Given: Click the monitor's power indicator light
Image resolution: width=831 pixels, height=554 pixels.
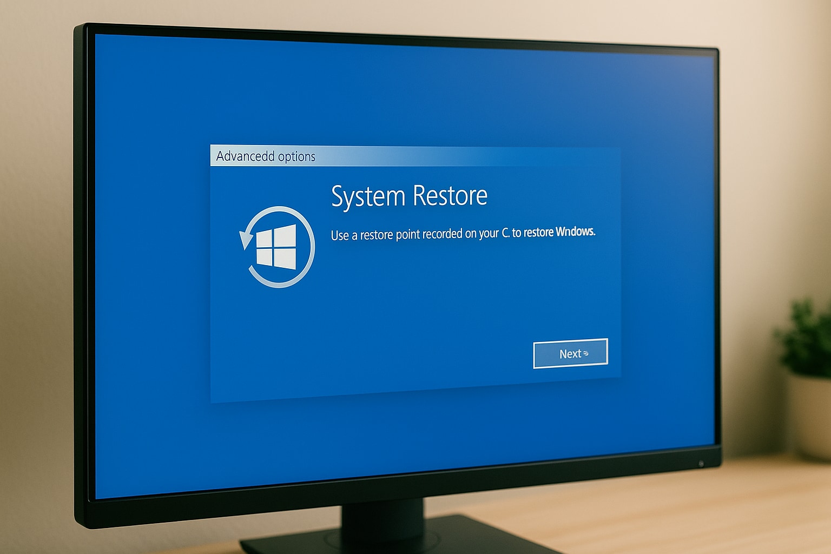Looking at the screenshot, I should (x=701, y=464).
